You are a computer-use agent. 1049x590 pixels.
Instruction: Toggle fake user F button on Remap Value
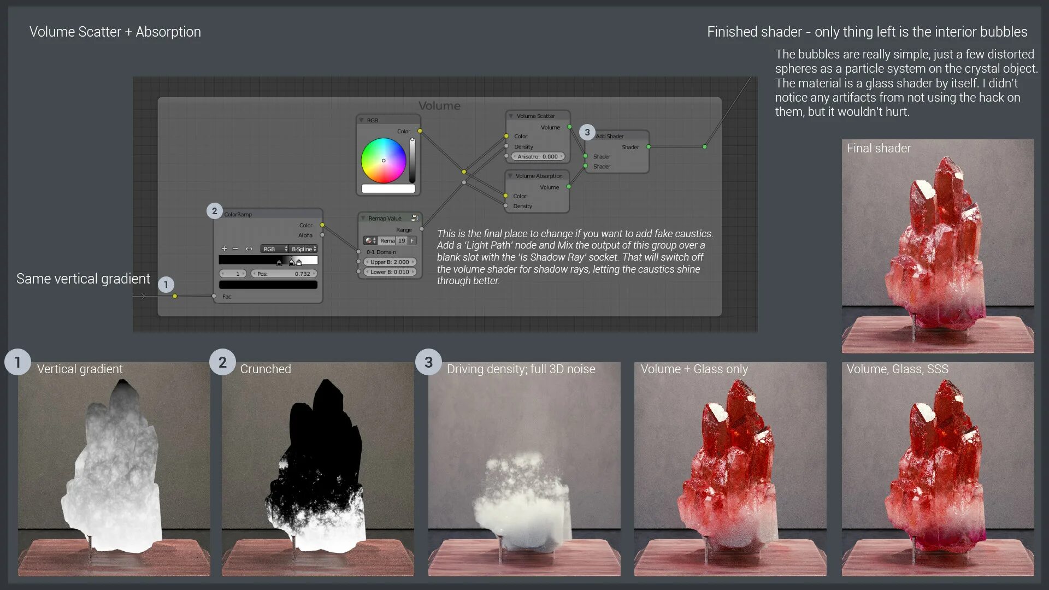point(412,240)
